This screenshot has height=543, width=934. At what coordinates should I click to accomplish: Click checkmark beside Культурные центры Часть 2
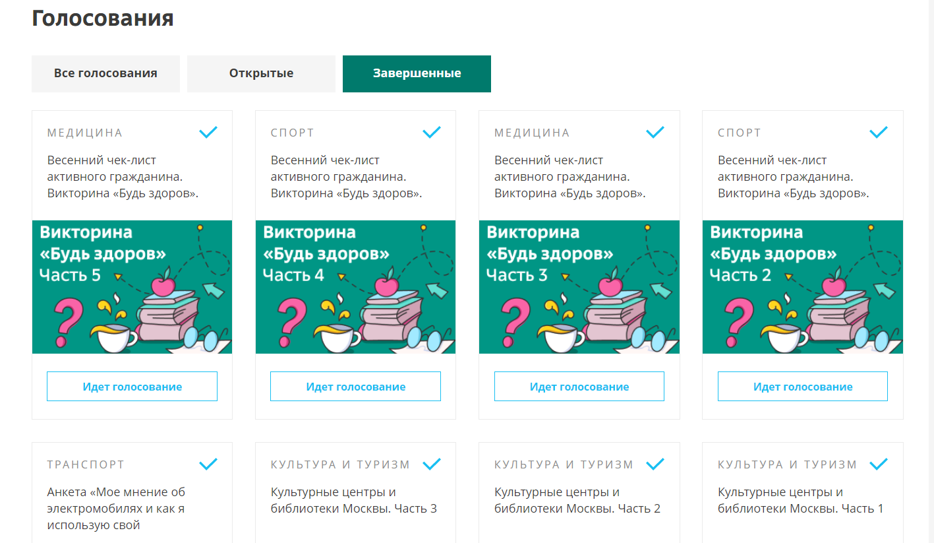tap(655, 464)
